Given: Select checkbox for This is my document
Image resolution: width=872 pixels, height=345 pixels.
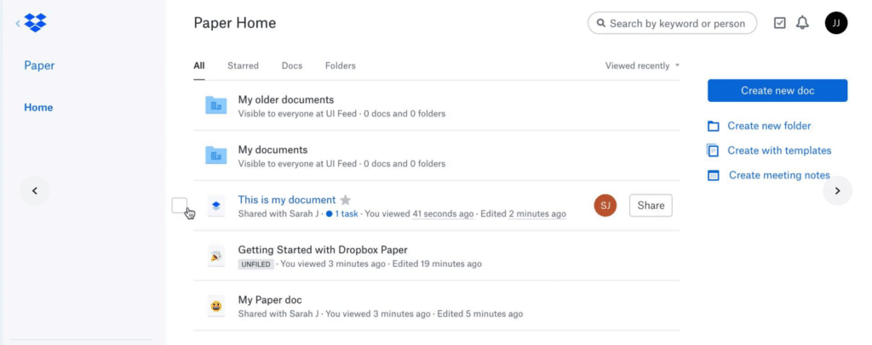Looking at the screenshot, I should [179, 206].
